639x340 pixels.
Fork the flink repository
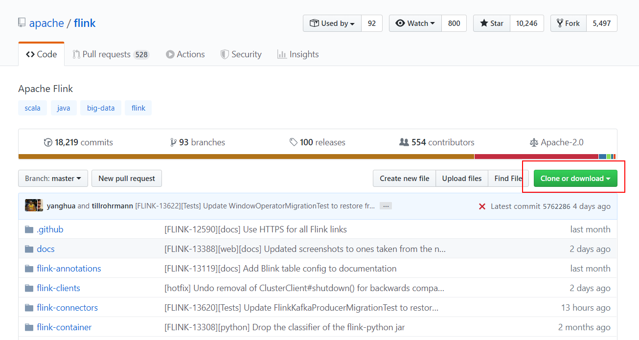[568, 23]
